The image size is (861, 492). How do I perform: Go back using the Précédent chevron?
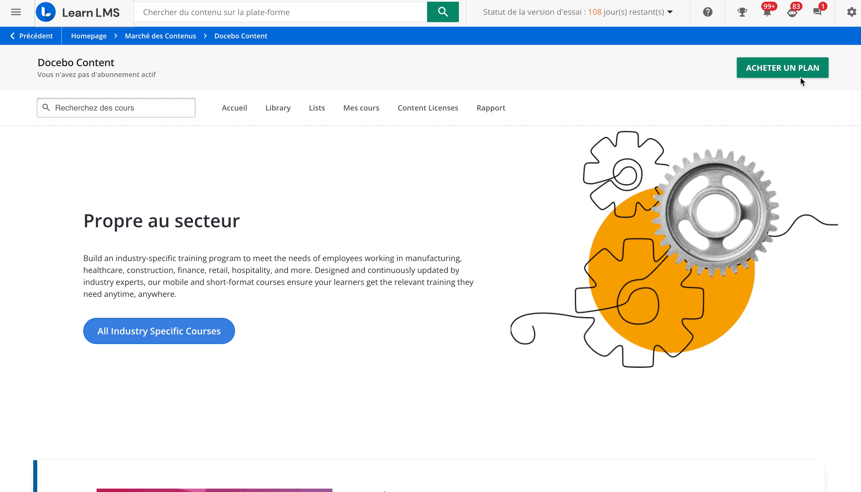pos(13,36)
